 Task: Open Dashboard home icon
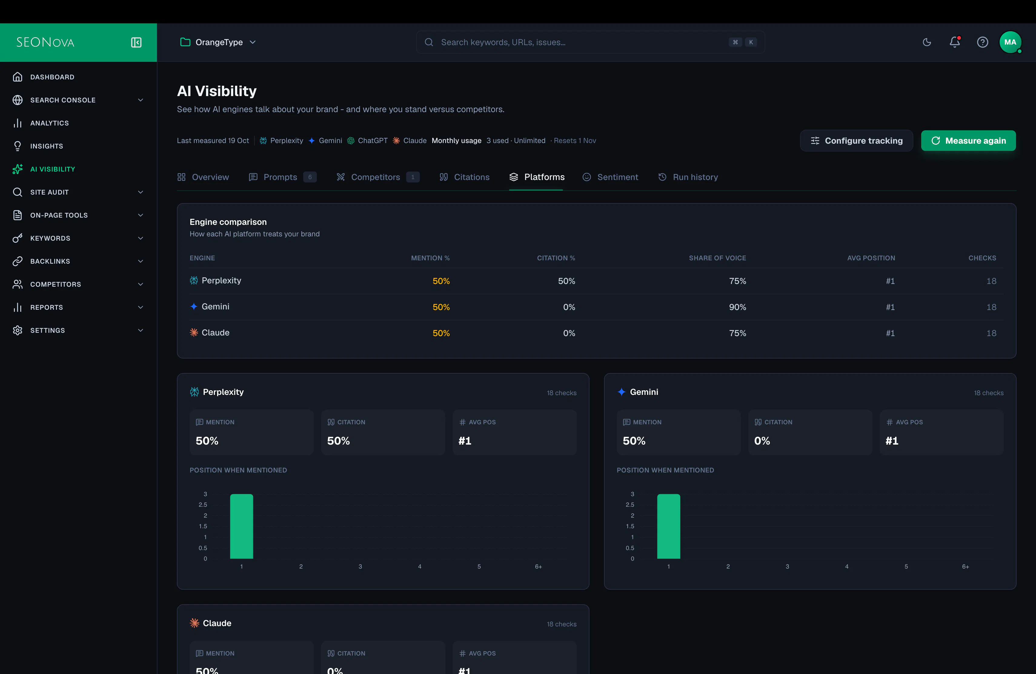(x=17, y=77)
